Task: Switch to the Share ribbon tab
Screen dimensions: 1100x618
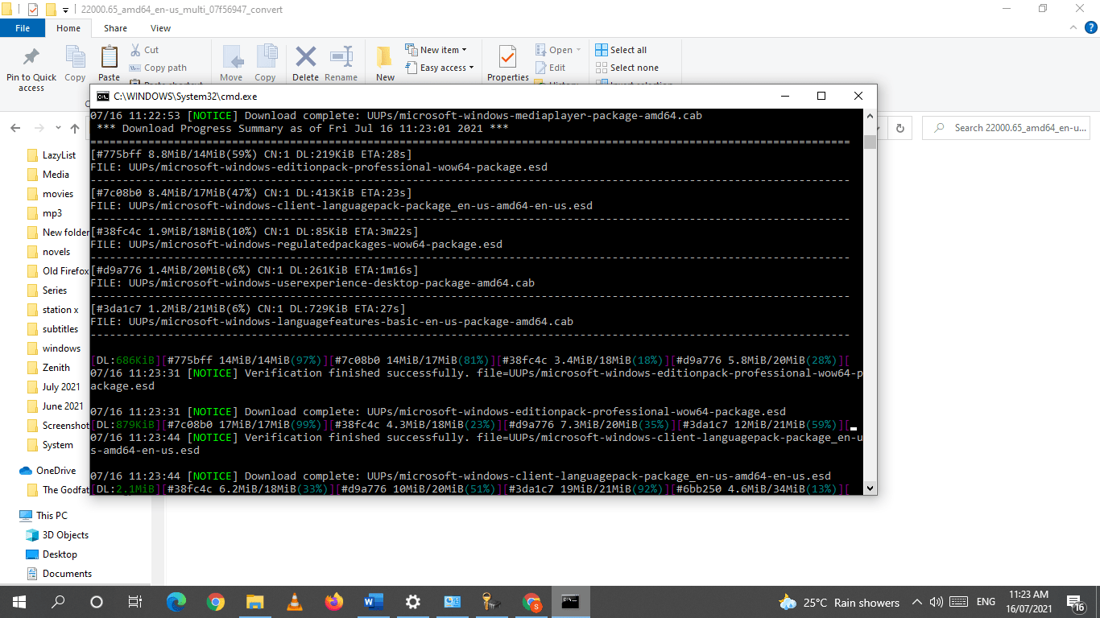Action: click(115, 28)
